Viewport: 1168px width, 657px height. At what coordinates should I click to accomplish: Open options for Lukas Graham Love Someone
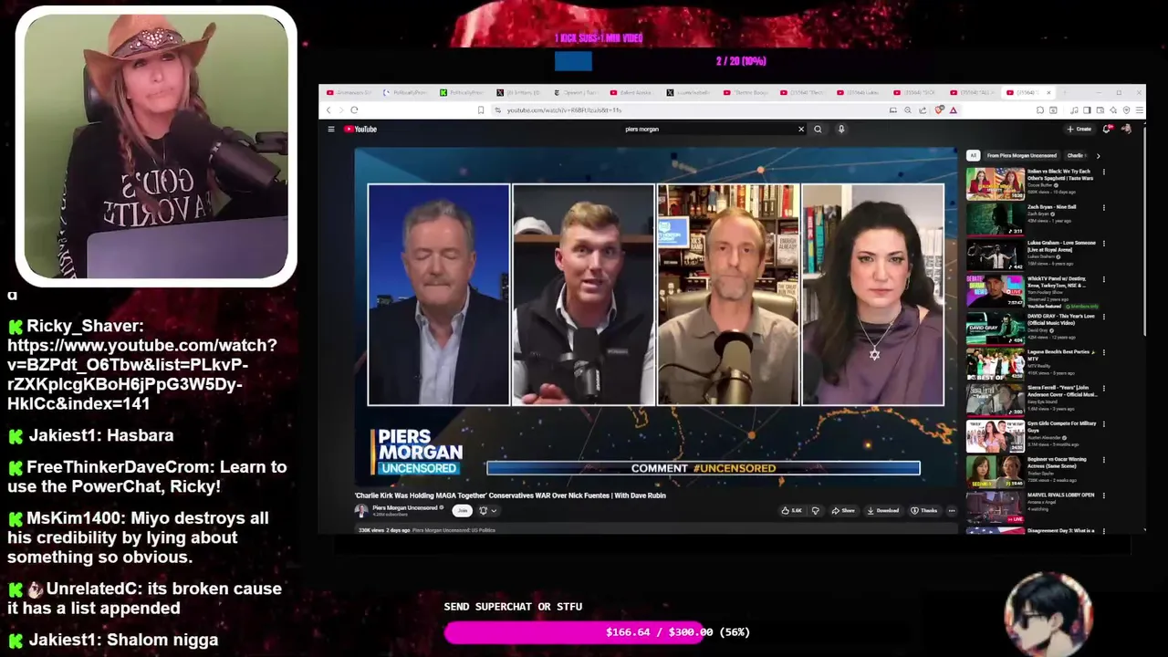1103,244
